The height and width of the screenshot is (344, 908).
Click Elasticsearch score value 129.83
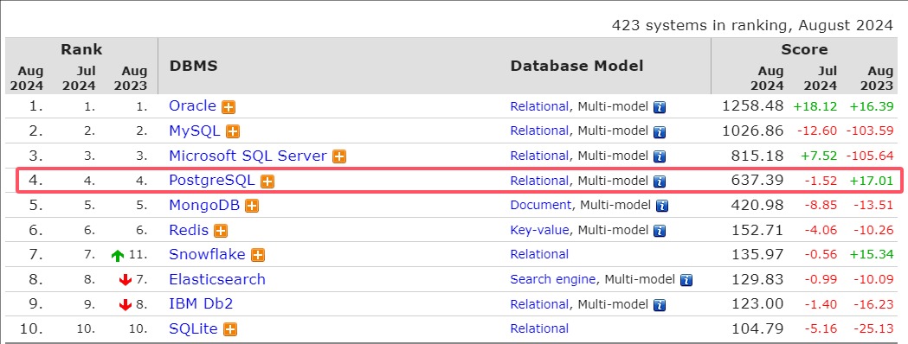758,279
